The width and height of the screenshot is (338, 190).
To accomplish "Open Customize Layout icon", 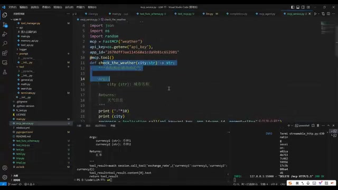I will [308, 7].
